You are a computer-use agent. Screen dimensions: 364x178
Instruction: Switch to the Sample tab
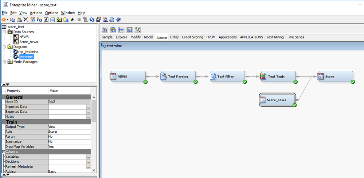[107, 37]
